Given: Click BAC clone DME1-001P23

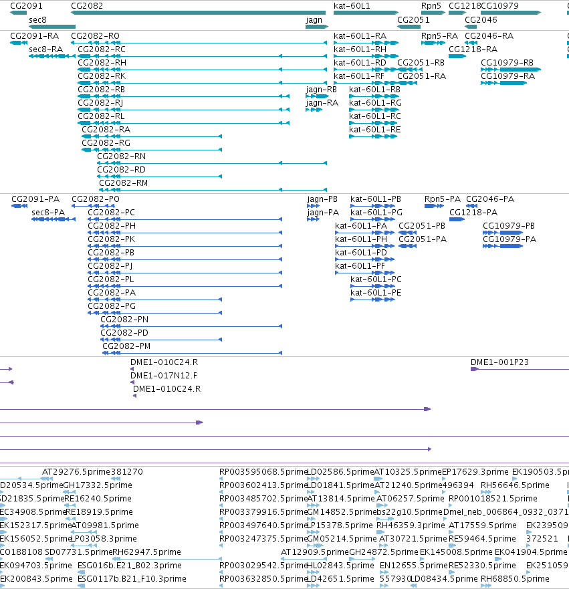Looking at the screenshot, I should click(499, 362).
